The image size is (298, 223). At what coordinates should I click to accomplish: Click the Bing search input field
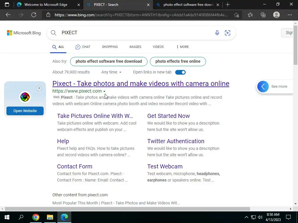click(x=137, y=33)
